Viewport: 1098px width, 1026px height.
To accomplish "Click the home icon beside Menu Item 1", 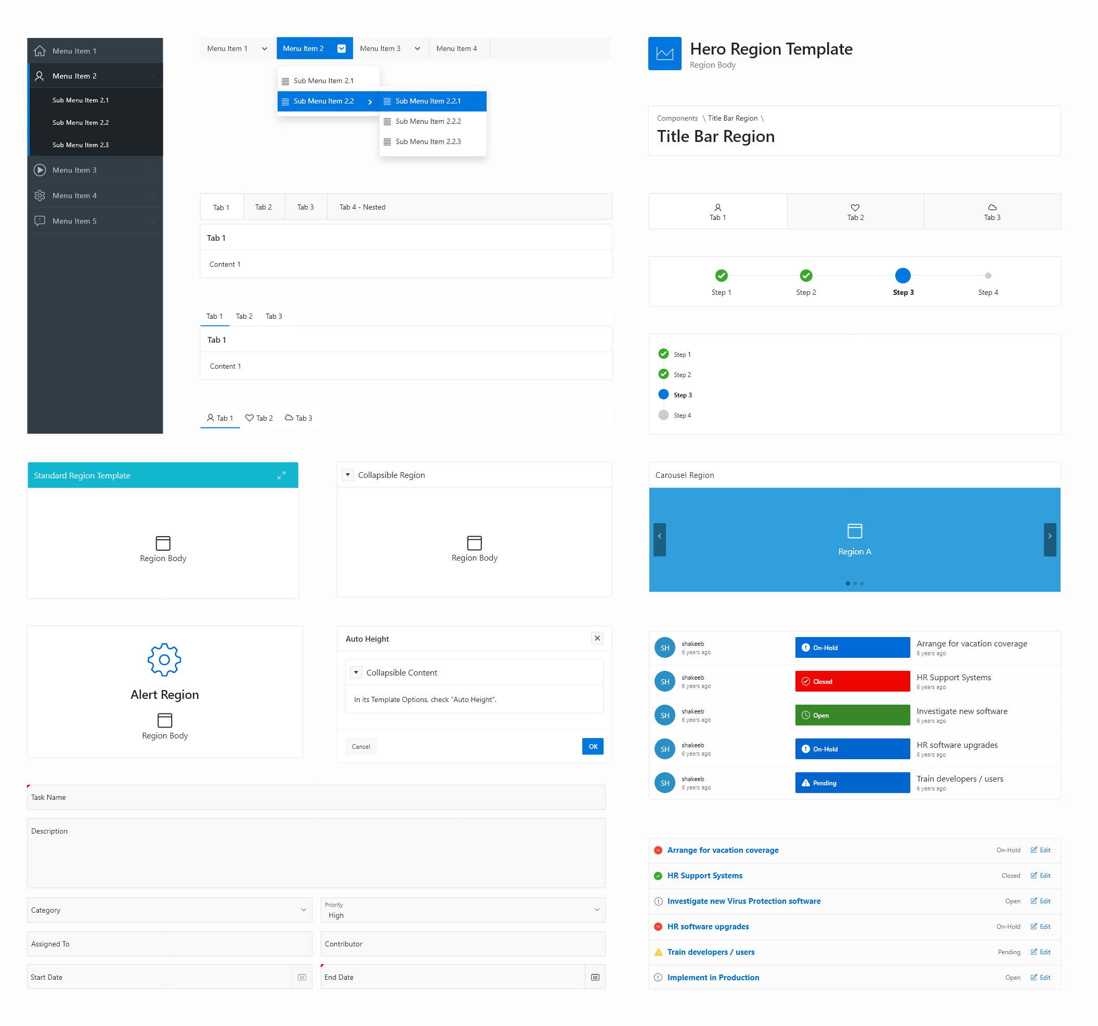I will pyautogui.click(x=39, y=51).
